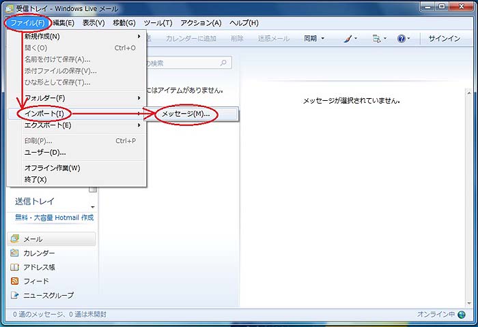Open the ニュースグループ (Newsgroups) icon
This screenshot has height=327, width=478.
[15, 296]
